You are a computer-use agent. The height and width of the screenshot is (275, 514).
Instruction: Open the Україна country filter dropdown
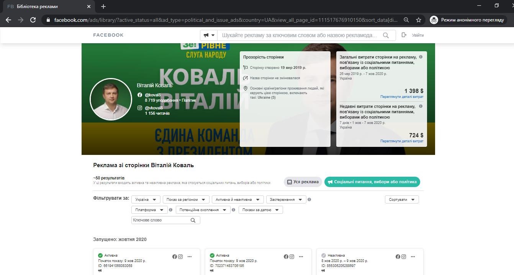(146, 200)
